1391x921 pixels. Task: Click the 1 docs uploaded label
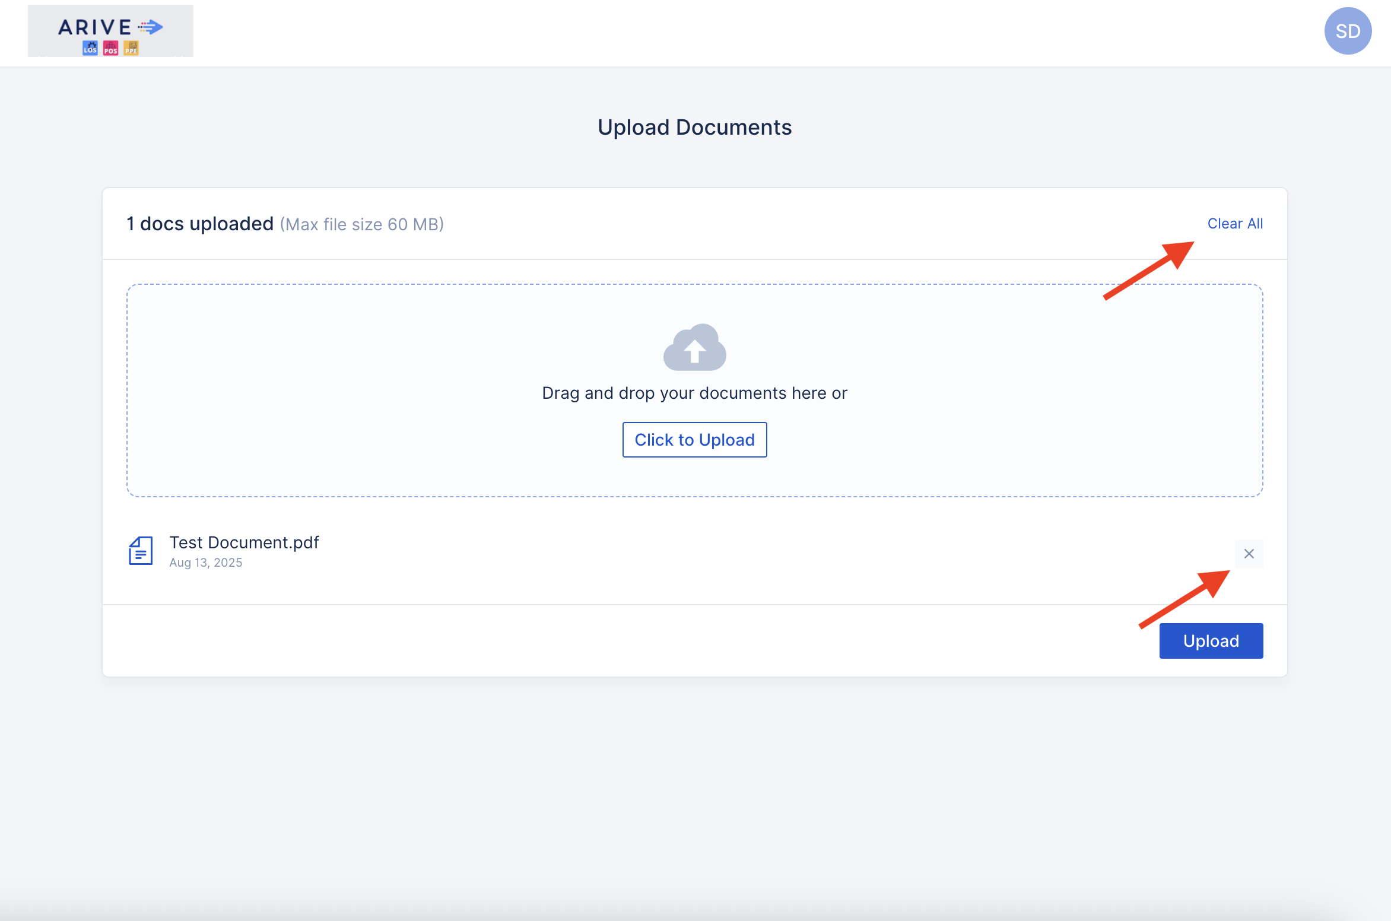[199, 224]
